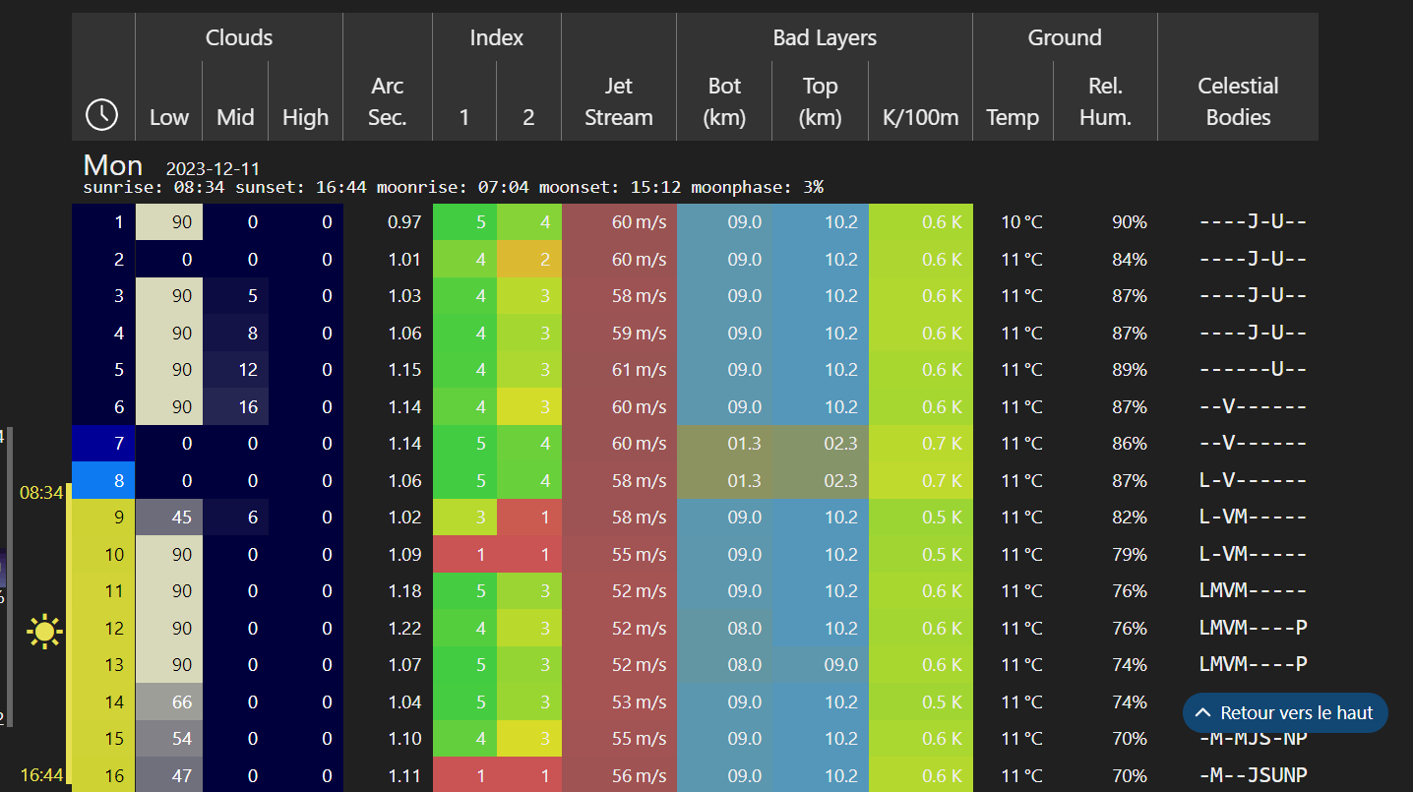Click the clock icon in the table header
The width and height of the screenshot is (1413, 792).
[x=102, y=115]
